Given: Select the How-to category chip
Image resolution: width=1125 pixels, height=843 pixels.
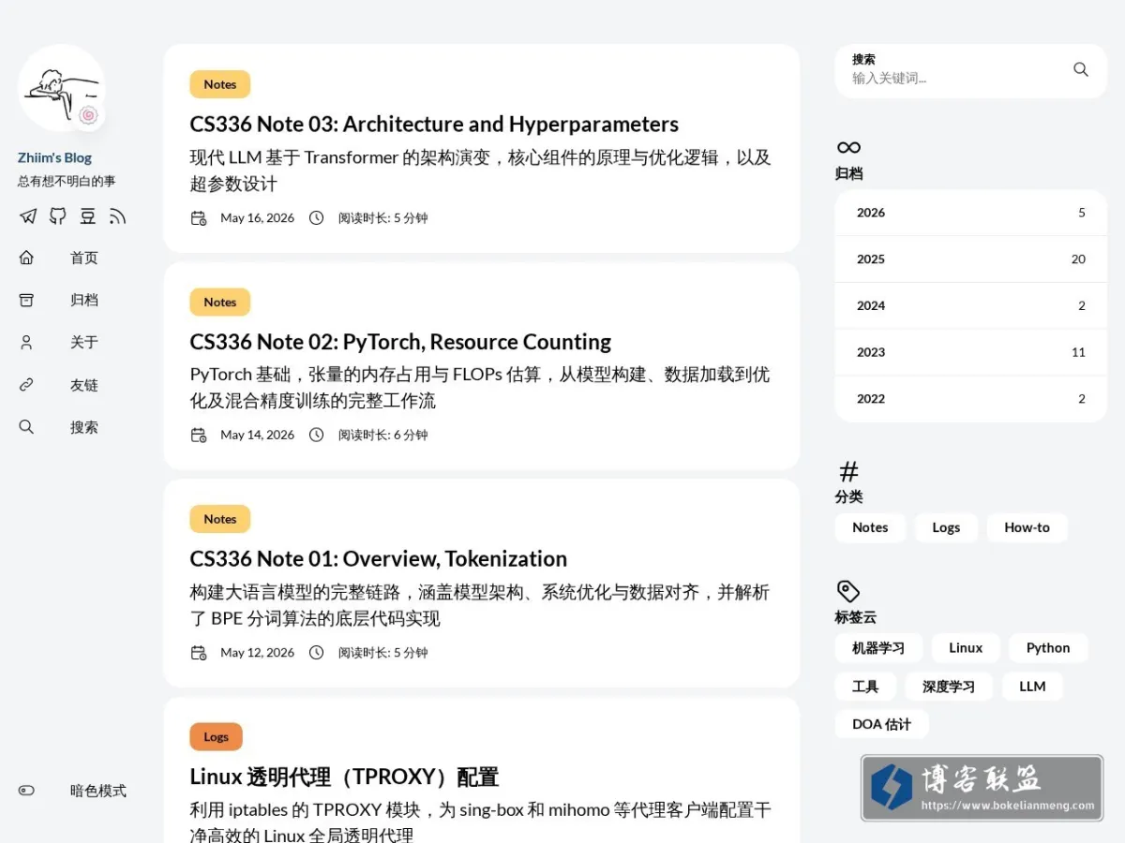Looking at the screenshot, I should (1027, 527).
